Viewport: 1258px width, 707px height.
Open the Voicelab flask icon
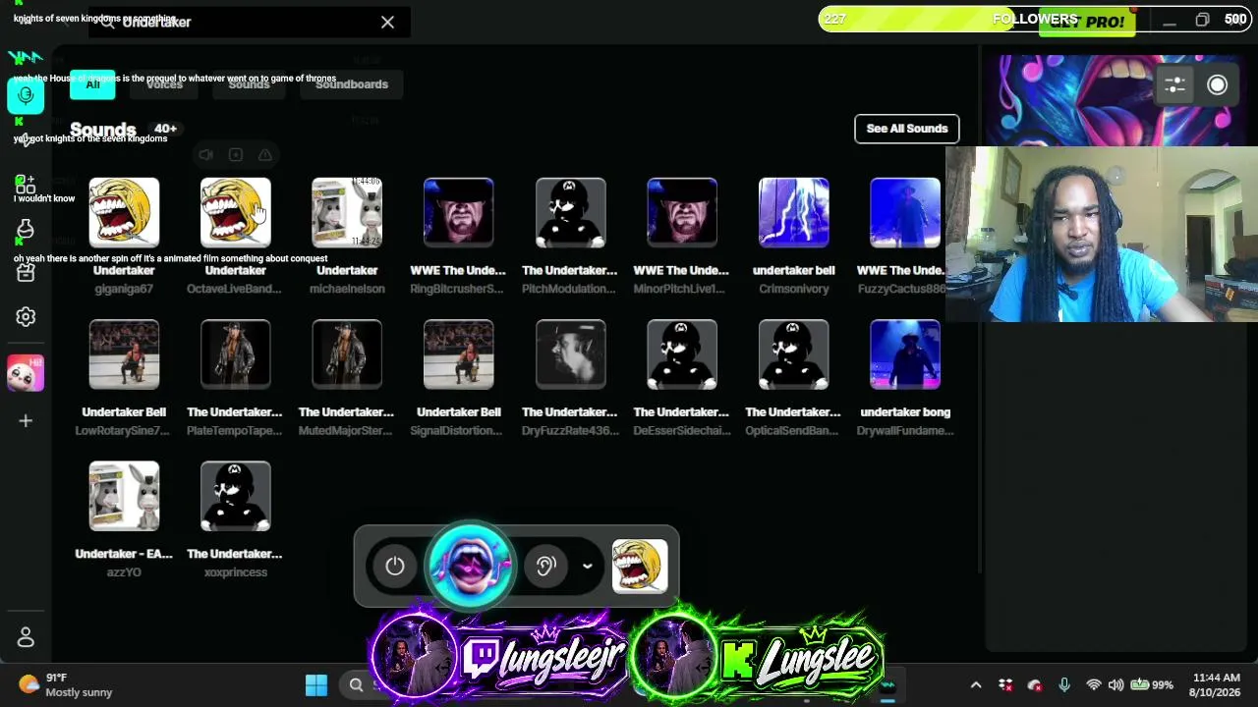[26, 229]
